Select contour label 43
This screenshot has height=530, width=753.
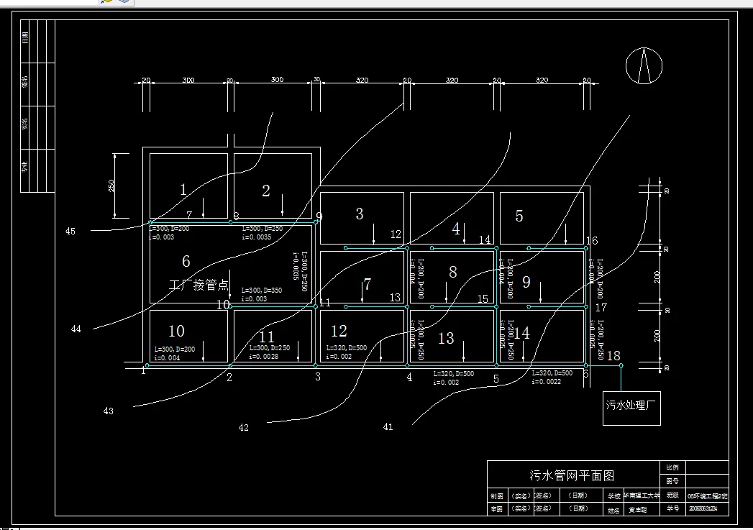[109, 411]
